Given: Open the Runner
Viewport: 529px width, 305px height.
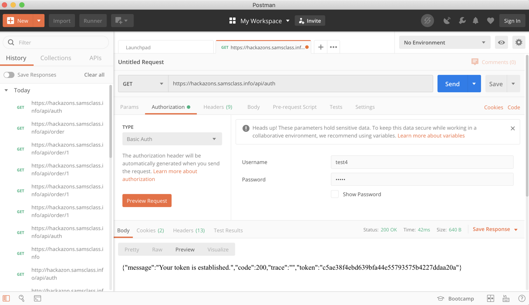Looking at the screenshot, I should (93, 20).
